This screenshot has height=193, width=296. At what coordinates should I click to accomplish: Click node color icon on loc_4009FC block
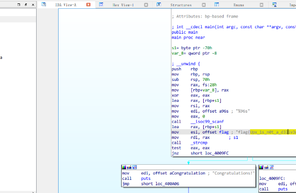point(261,167)
